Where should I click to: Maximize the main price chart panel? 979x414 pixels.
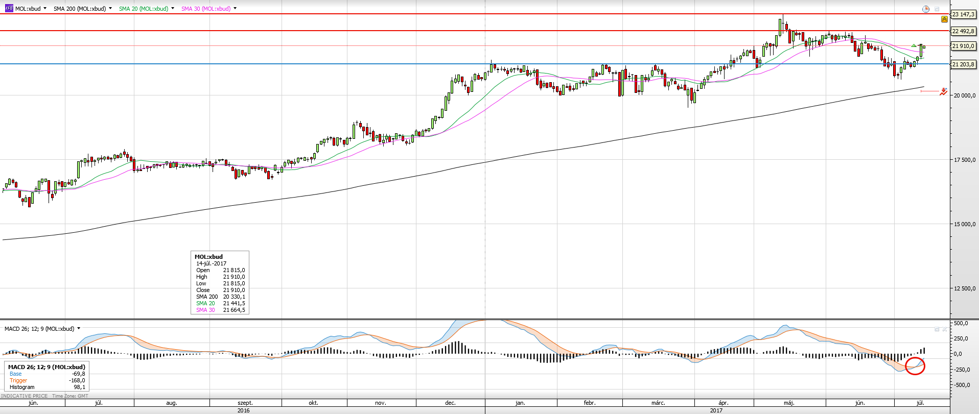point(937,9)
